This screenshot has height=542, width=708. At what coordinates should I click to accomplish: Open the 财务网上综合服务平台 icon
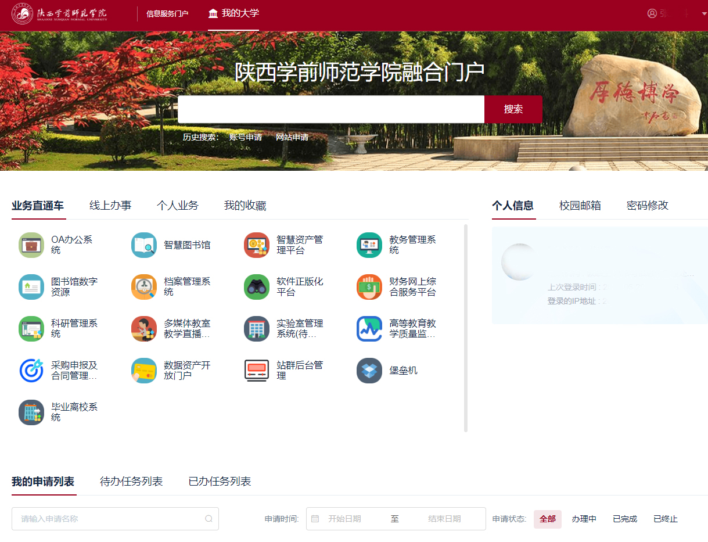[x=369, y=287]
